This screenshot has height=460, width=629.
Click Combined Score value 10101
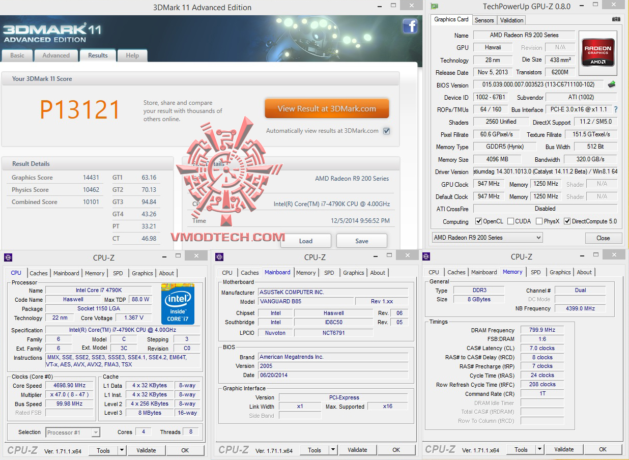[x=91, y=202]
